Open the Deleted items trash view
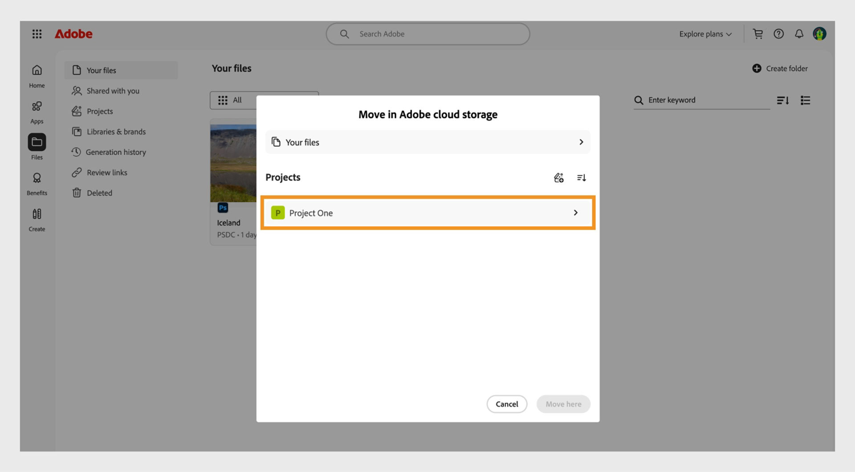The image size is (855, 472). pos(99,193)
